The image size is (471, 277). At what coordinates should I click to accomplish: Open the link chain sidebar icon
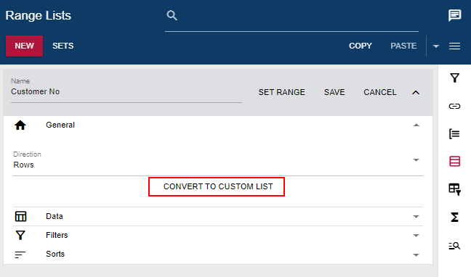[454, 106]
